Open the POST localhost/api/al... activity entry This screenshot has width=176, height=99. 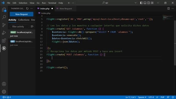pyautogui.click(x=21, y=34)
